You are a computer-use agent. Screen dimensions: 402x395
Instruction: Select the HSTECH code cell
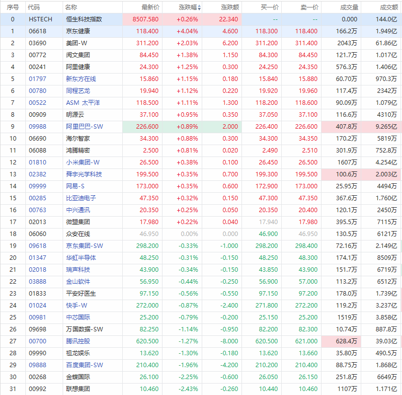41,19
